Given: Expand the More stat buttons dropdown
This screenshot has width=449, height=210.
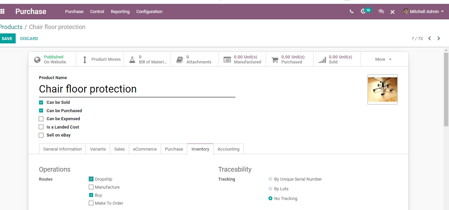Looking at the screenshot, I should [384, 59].
